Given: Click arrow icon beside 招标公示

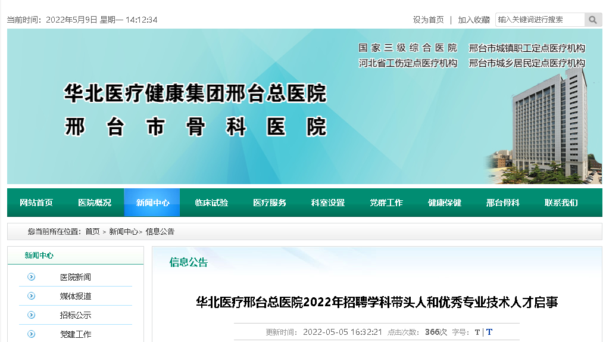Looking at the screenshot, I should pyautogui.click(x=32, y=315).
